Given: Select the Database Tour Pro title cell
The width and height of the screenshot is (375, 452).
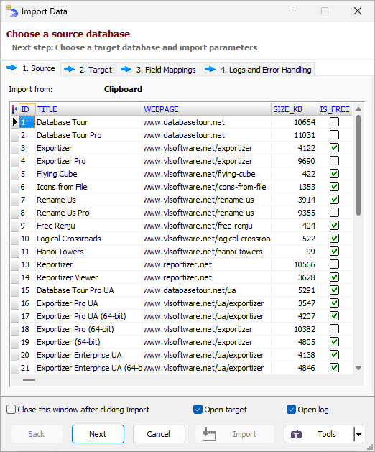Looking at the screenshot, I should point(88,135).
